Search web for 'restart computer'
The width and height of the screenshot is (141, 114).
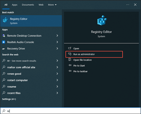coord(17,80)
